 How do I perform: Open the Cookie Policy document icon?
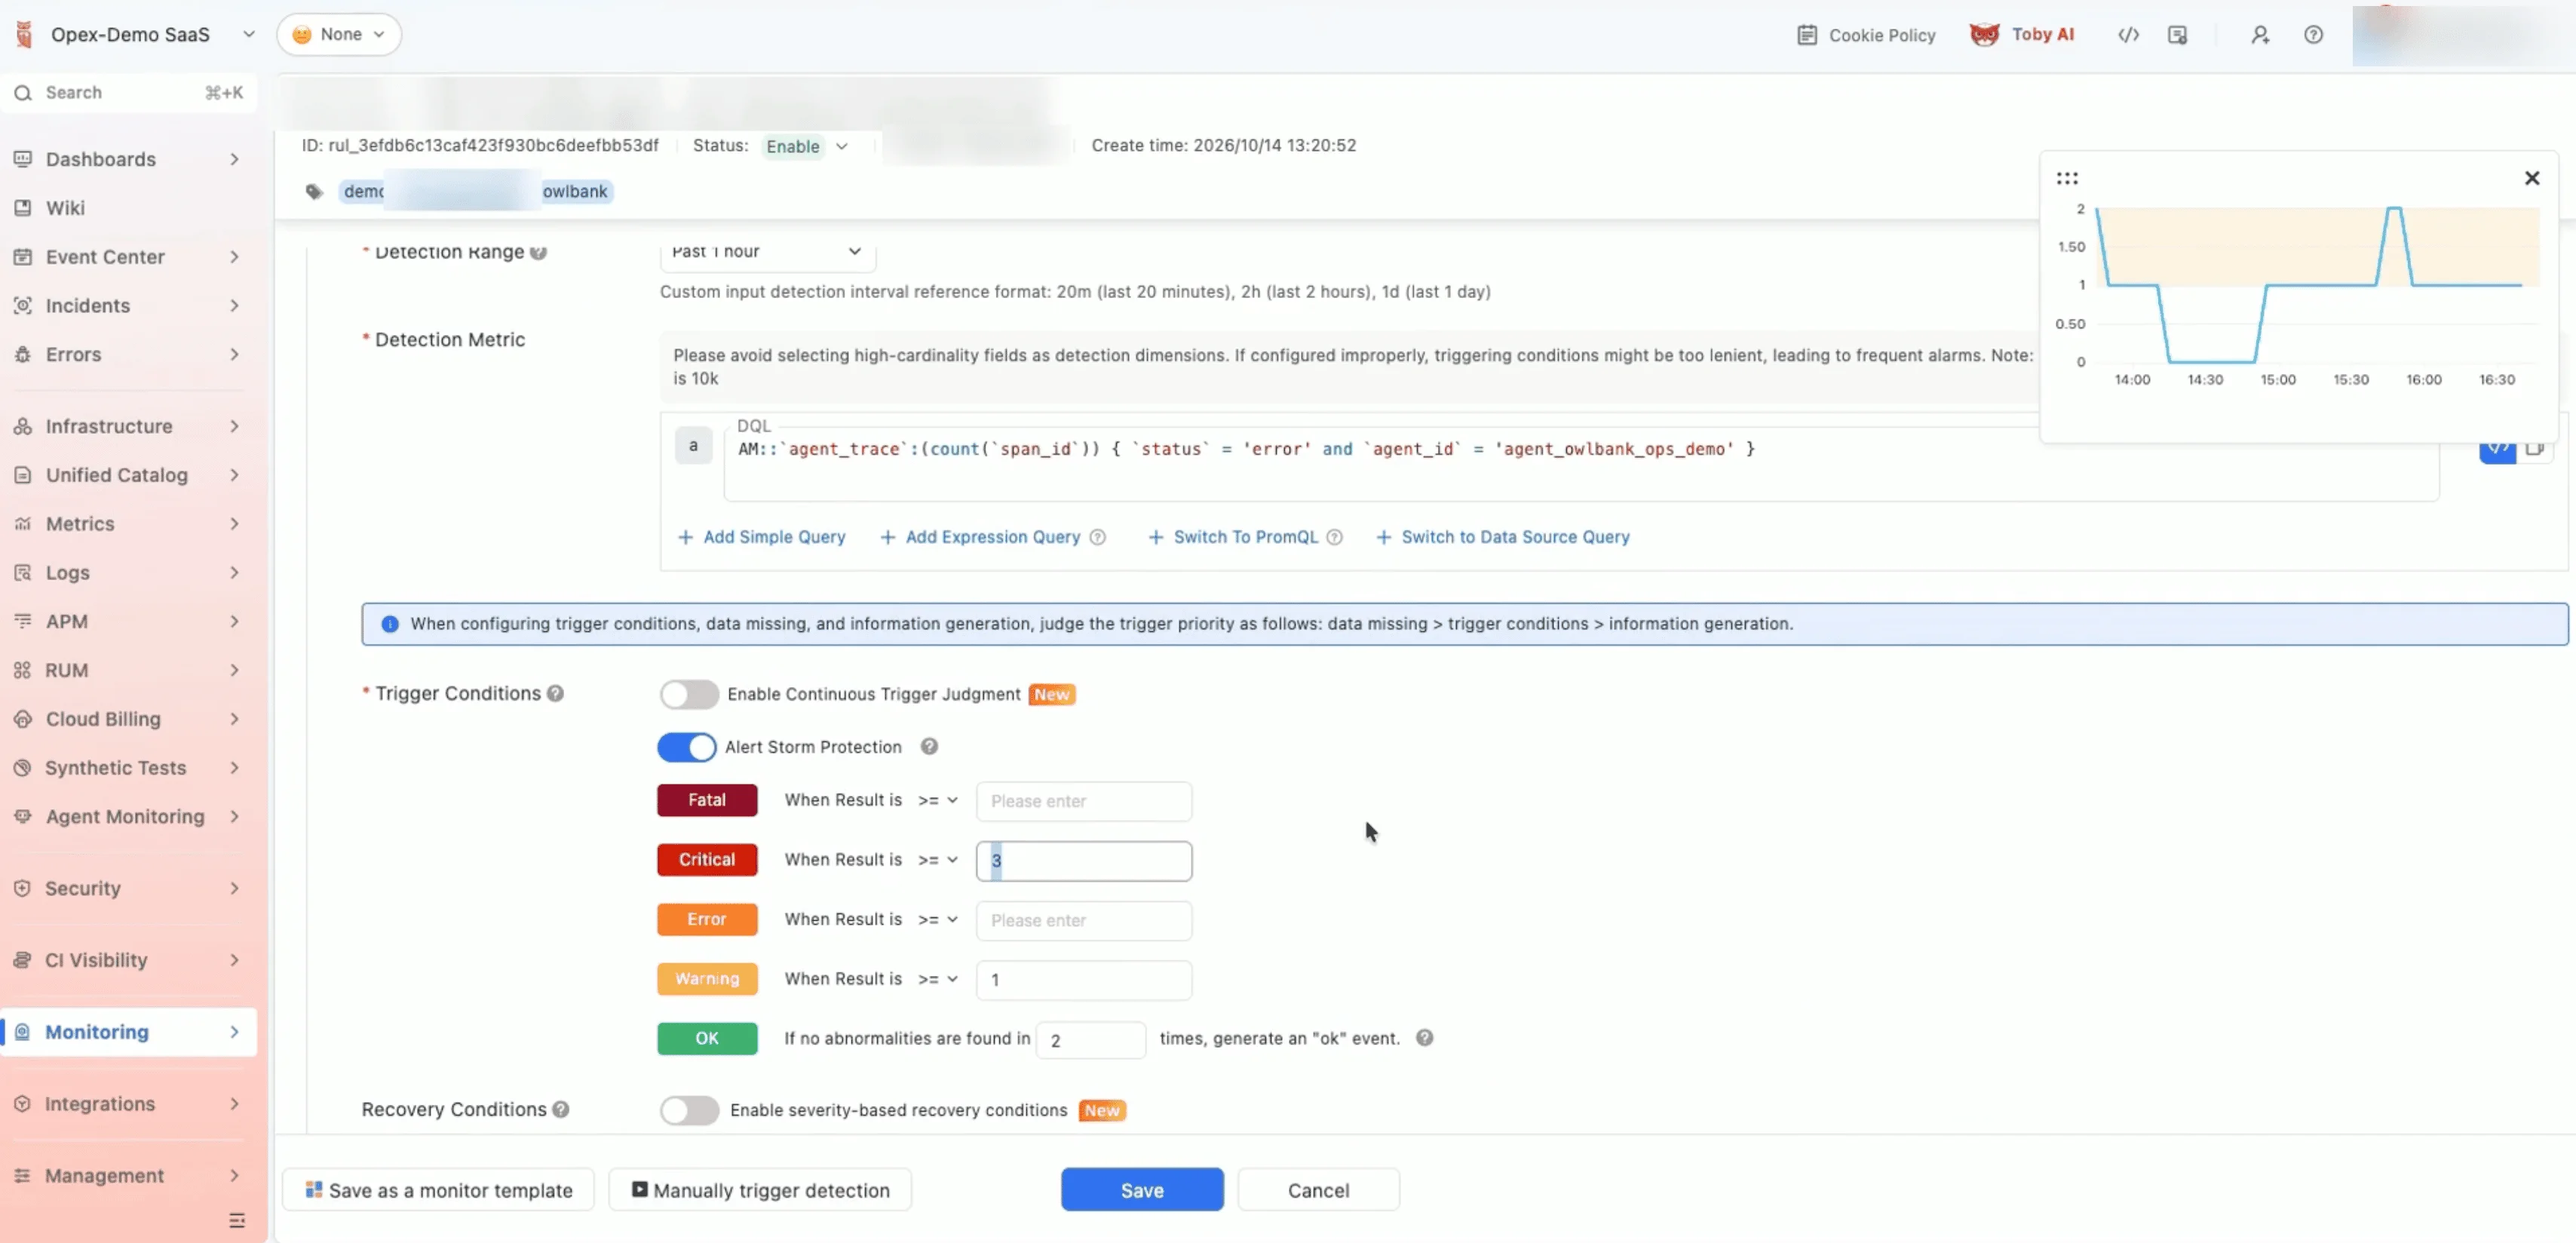(x=1806, y=35)
